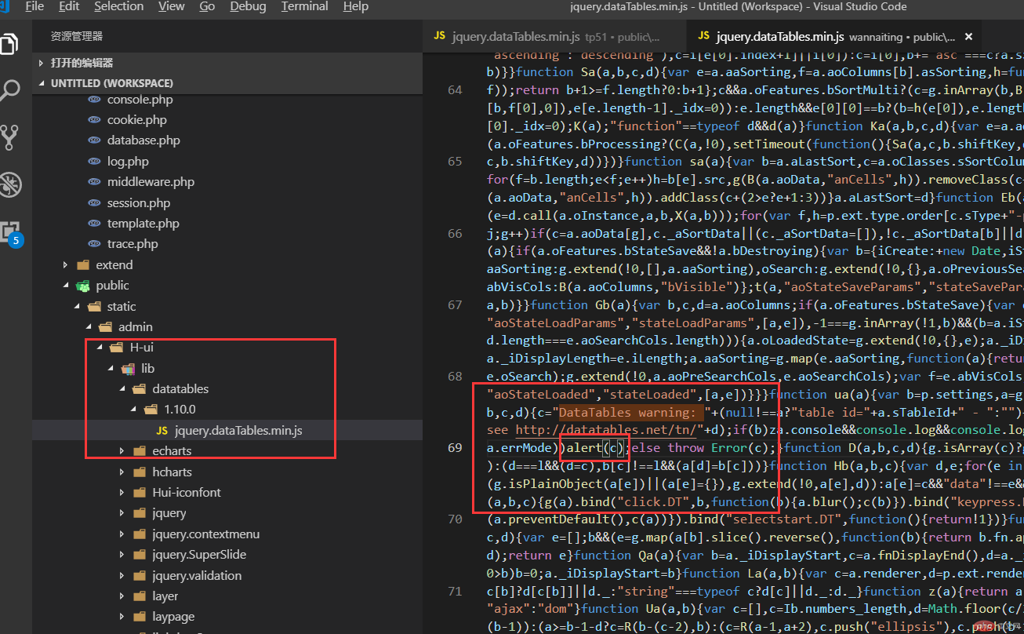1024x634 pixels.
Task: Open the File menu
Action: coord(34,6)
